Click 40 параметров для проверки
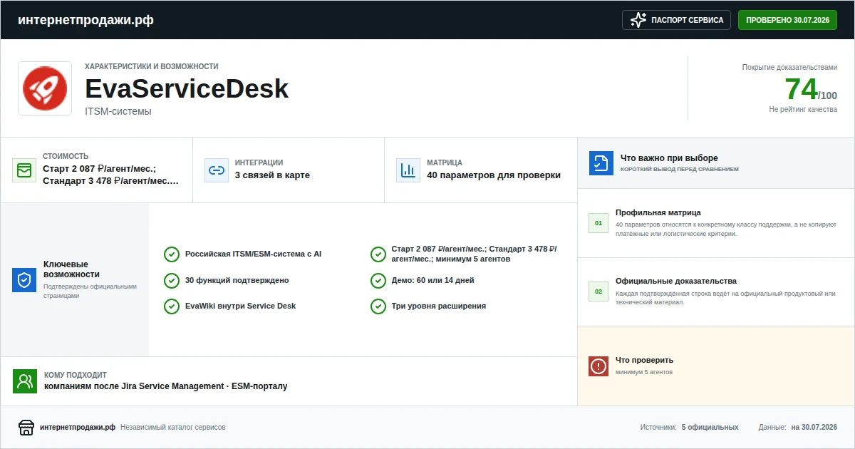The height and width of the screenshot is (449, 855). pos(494,175)
